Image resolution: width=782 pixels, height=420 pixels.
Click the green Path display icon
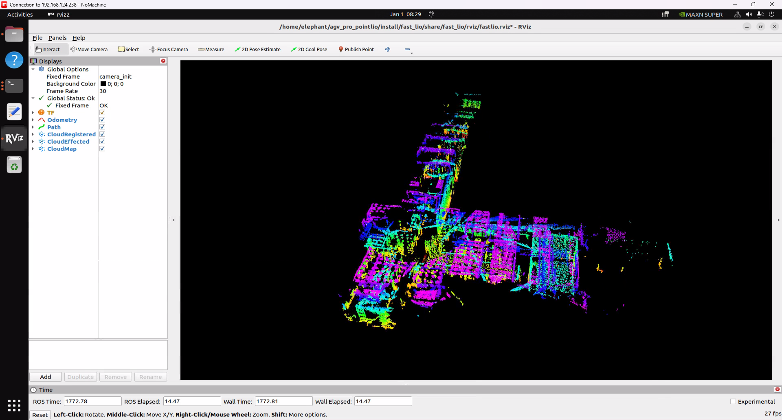[41, 127]
